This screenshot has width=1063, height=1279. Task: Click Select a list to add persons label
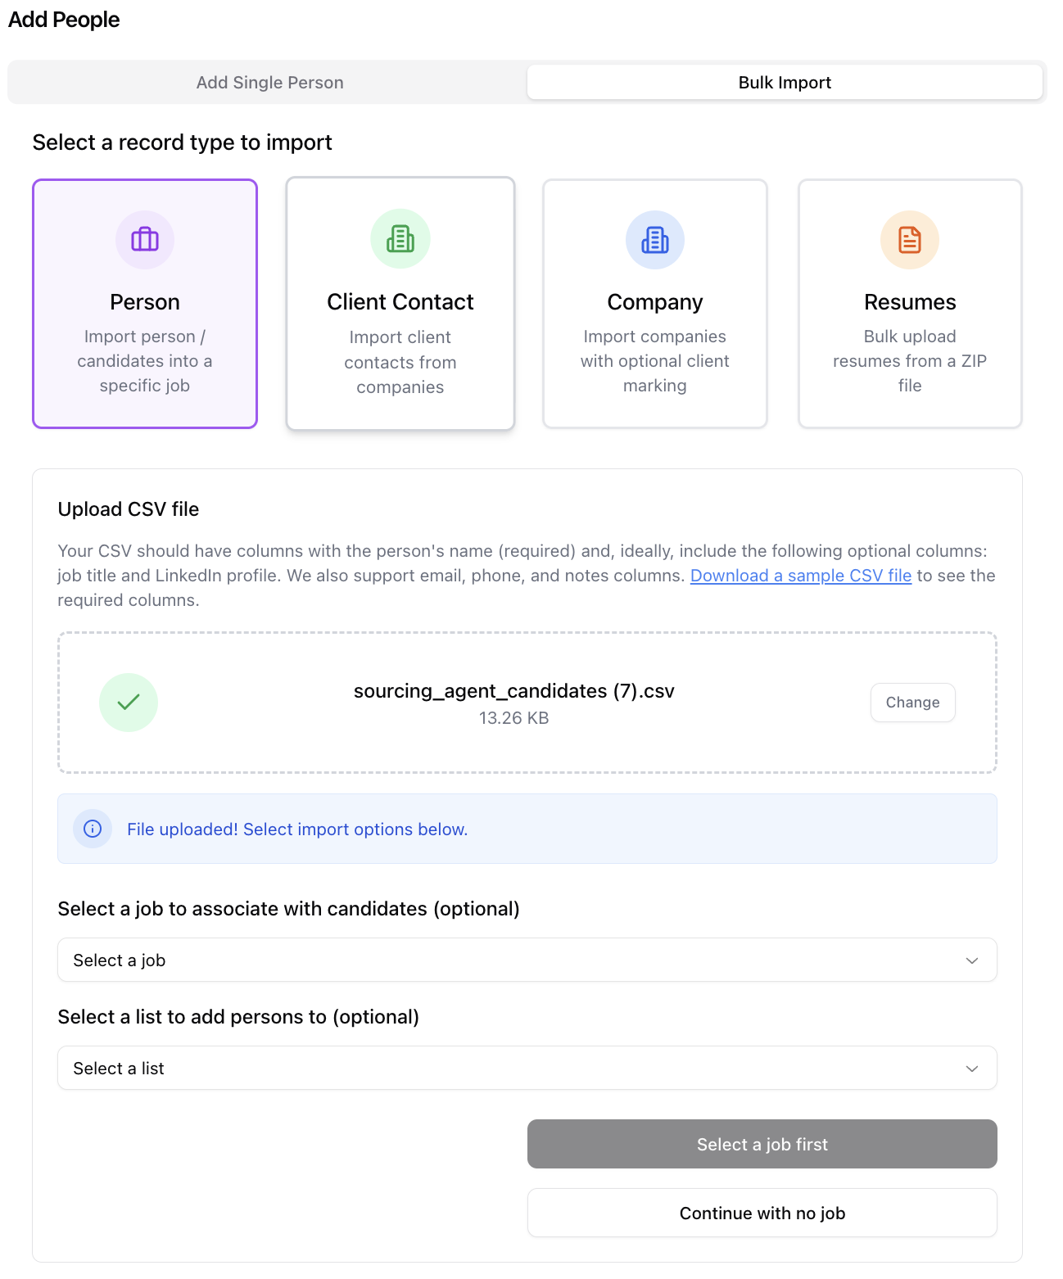[x=238, y=1017]
